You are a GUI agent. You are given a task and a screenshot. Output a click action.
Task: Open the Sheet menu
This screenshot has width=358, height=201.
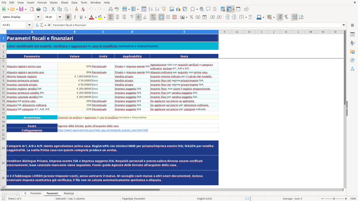(64, 2)
